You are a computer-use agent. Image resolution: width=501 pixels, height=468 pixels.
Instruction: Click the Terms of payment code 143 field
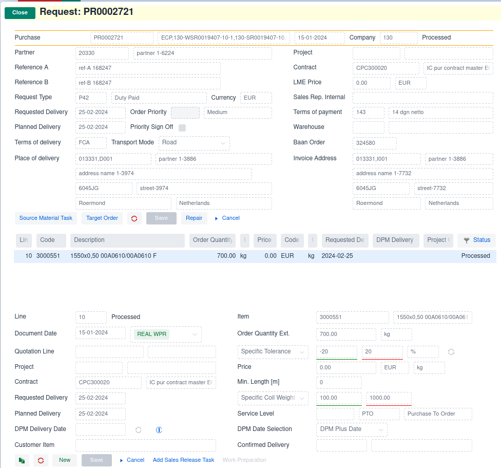[369, 113]
